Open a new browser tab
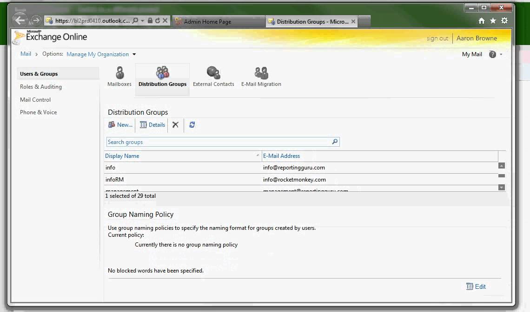The height and width of the screenshot is (312, 530). pyautogui.click(x=364, y=21)
